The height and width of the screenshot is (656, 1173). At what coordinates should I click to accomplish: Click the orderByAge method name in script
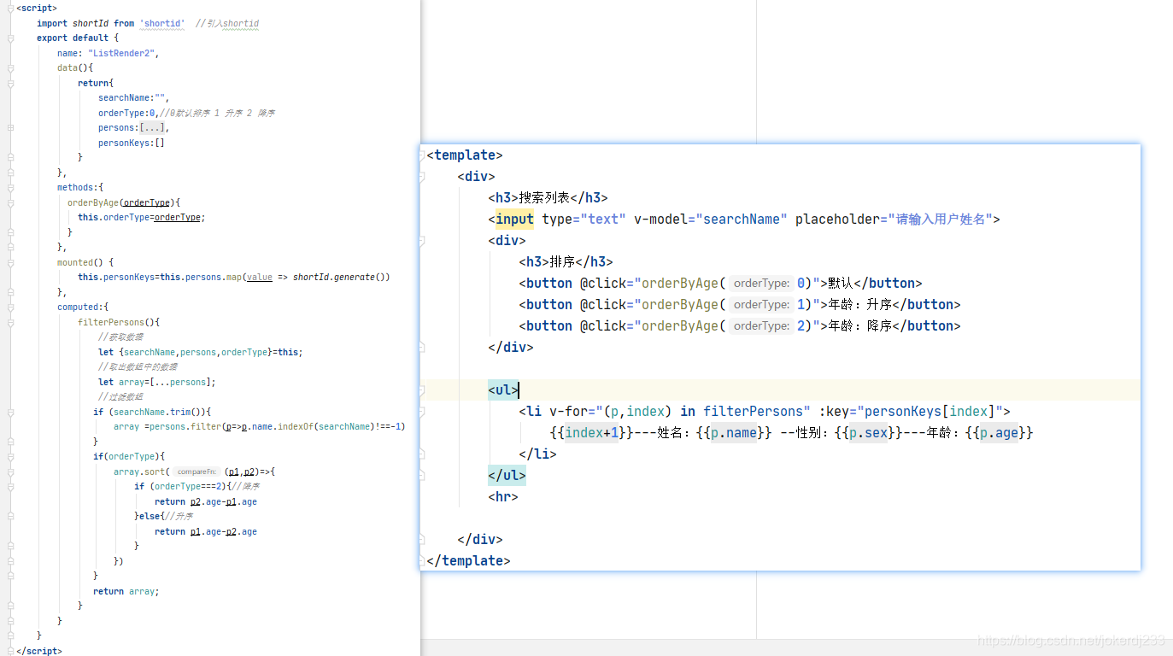point(93,202)
